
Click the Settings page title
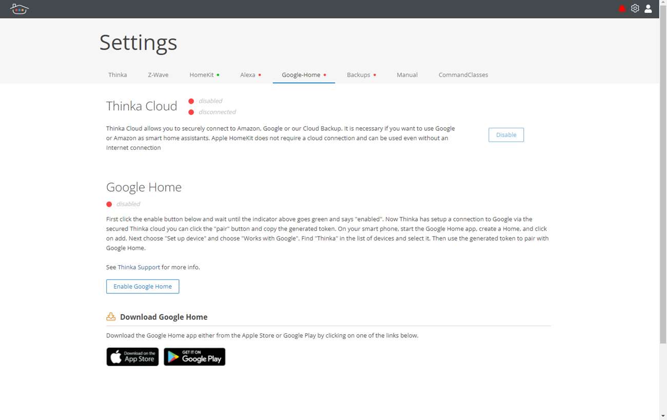(138, 42)
